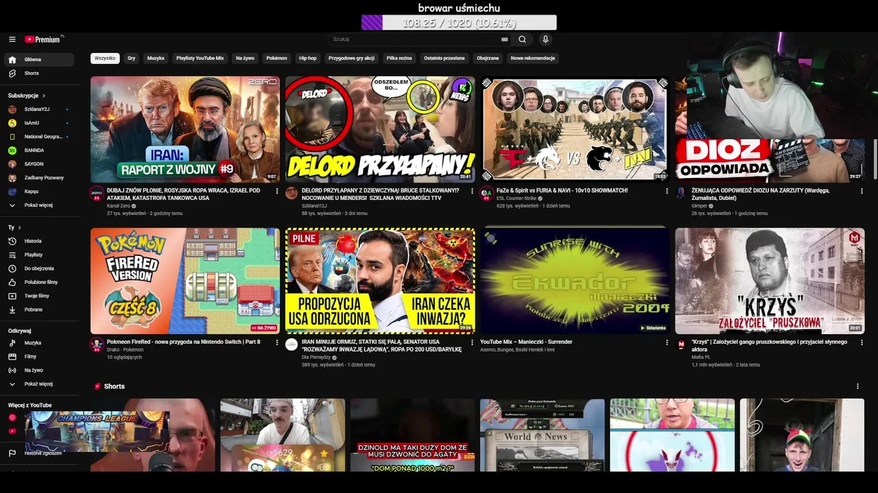This screenshot has height=493, width=878.
Task: Expand Pokaż więcej under subscriptions
Action: [x=40, y=205]
